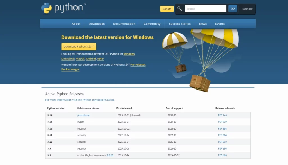Click the 2021-10-04 release date
Viewport: 288px width, 165px height.
[123, 142]
